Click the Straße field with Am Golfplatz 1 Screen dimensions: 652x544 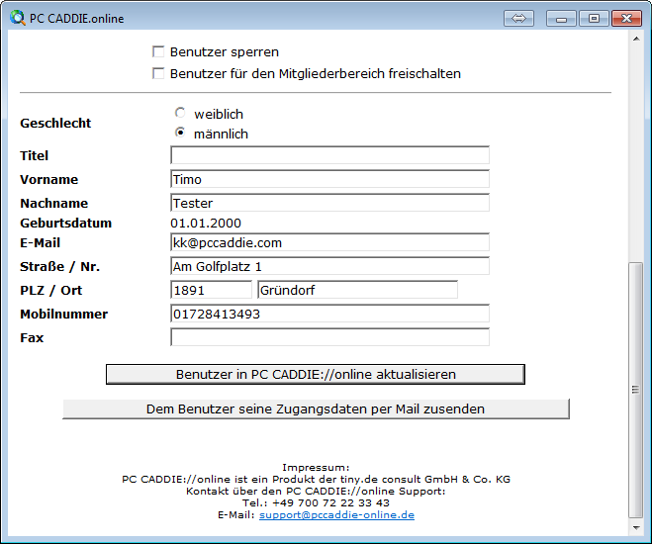329,265
